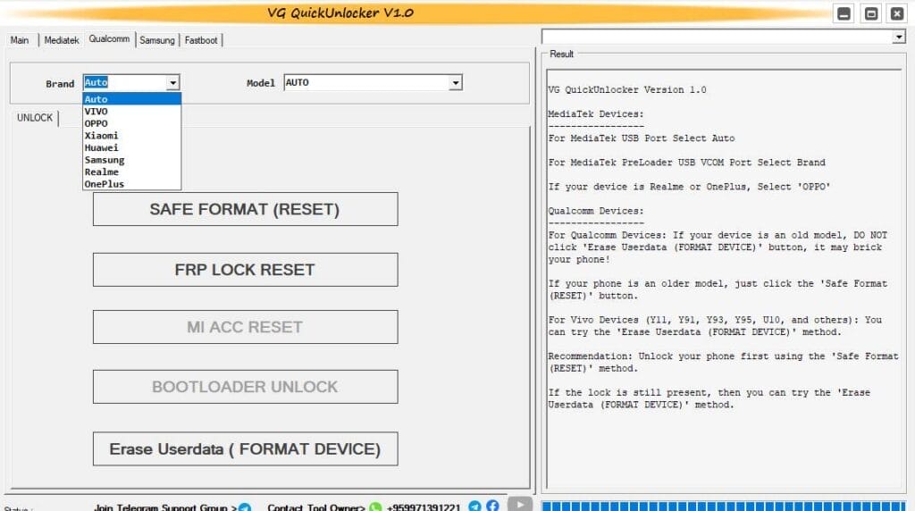Image resolution: width=915 pixels, height=511 pixels.
Task: Click SAFE FORMAT (RESET) button
Action: pos(245,209)
